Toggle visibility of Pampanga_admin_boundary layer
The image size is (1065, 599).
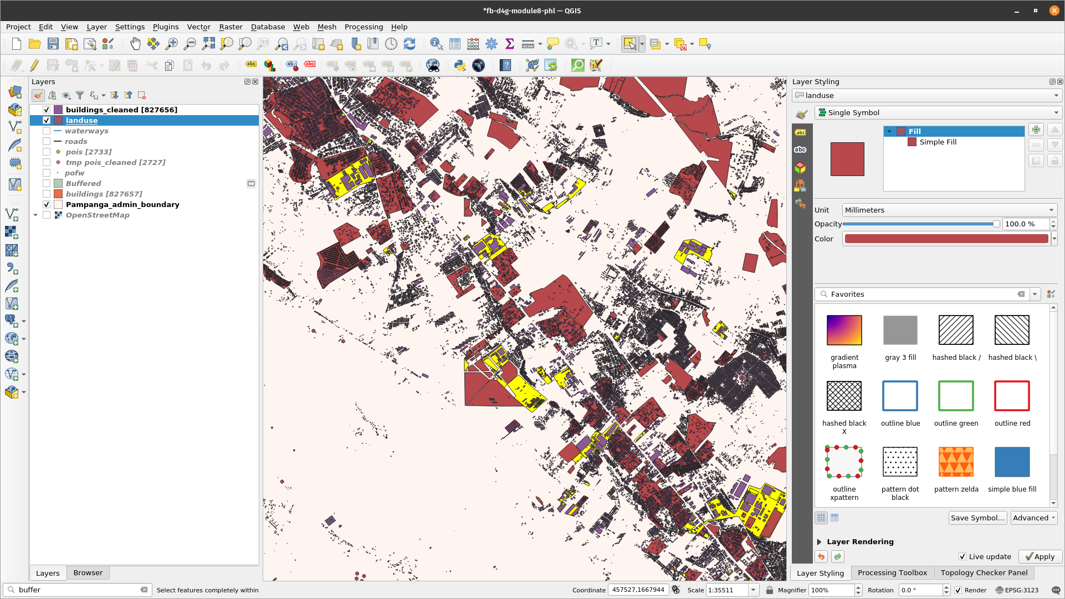[x=47, y=204]
